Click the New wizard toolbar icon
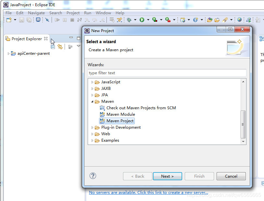The width and height of the screenshot is (264, 201). pyautogui.click(x=9, y=20)
